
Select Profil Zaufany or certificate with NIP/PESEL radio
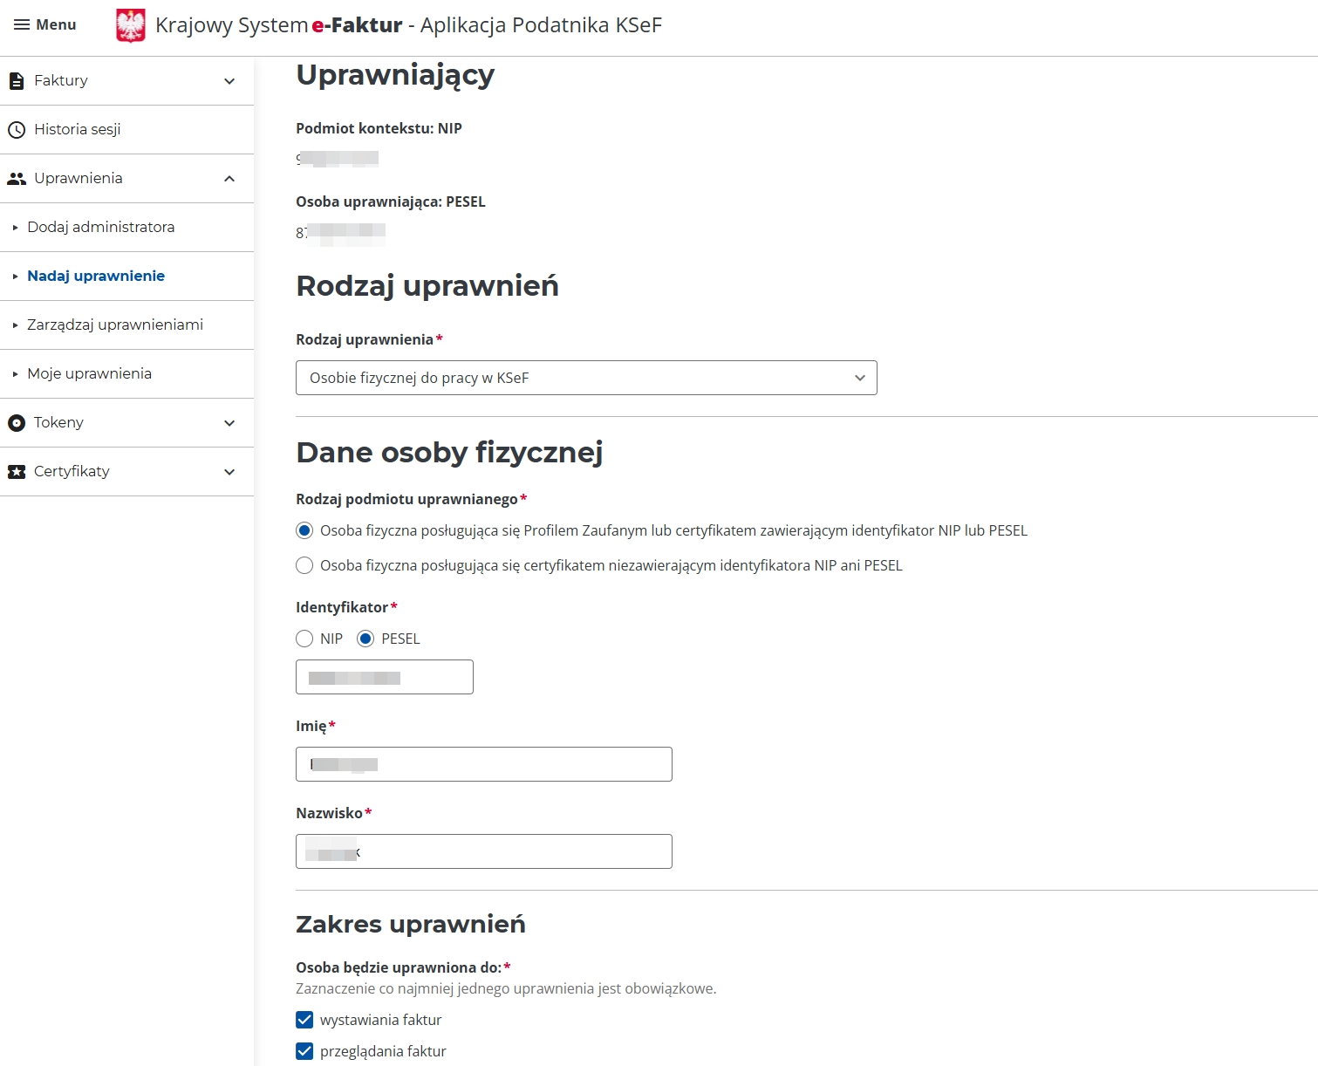(304, 530)
